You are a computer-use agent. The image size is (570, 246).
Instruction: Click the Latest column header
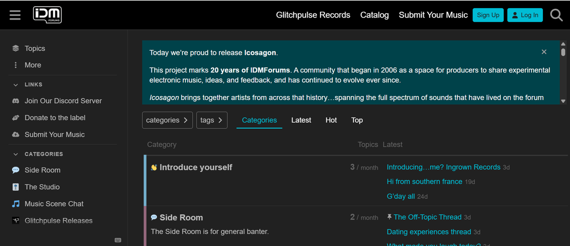click(393, 144)
